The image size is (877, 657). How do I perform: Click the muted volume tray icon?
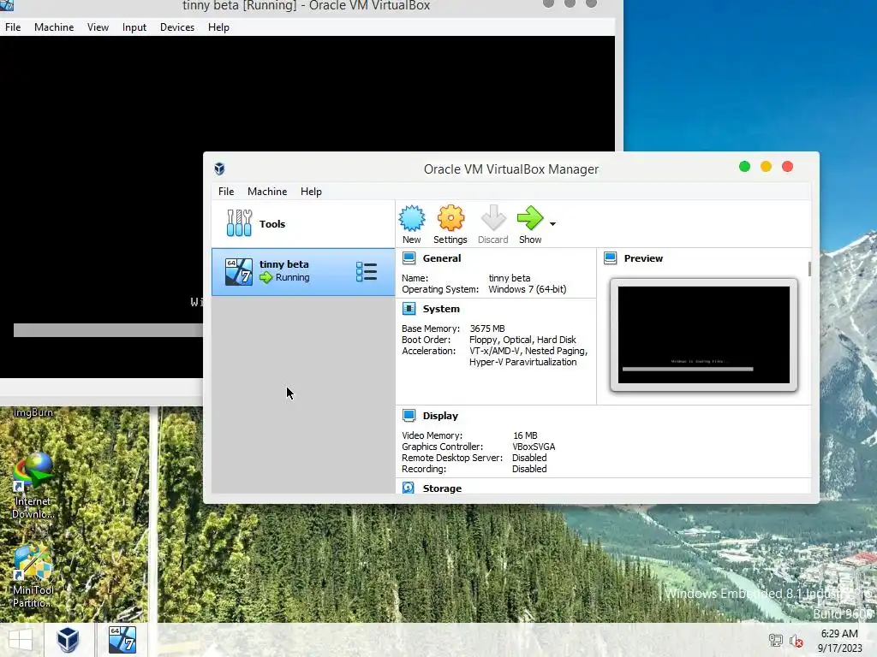click(796, 641)
